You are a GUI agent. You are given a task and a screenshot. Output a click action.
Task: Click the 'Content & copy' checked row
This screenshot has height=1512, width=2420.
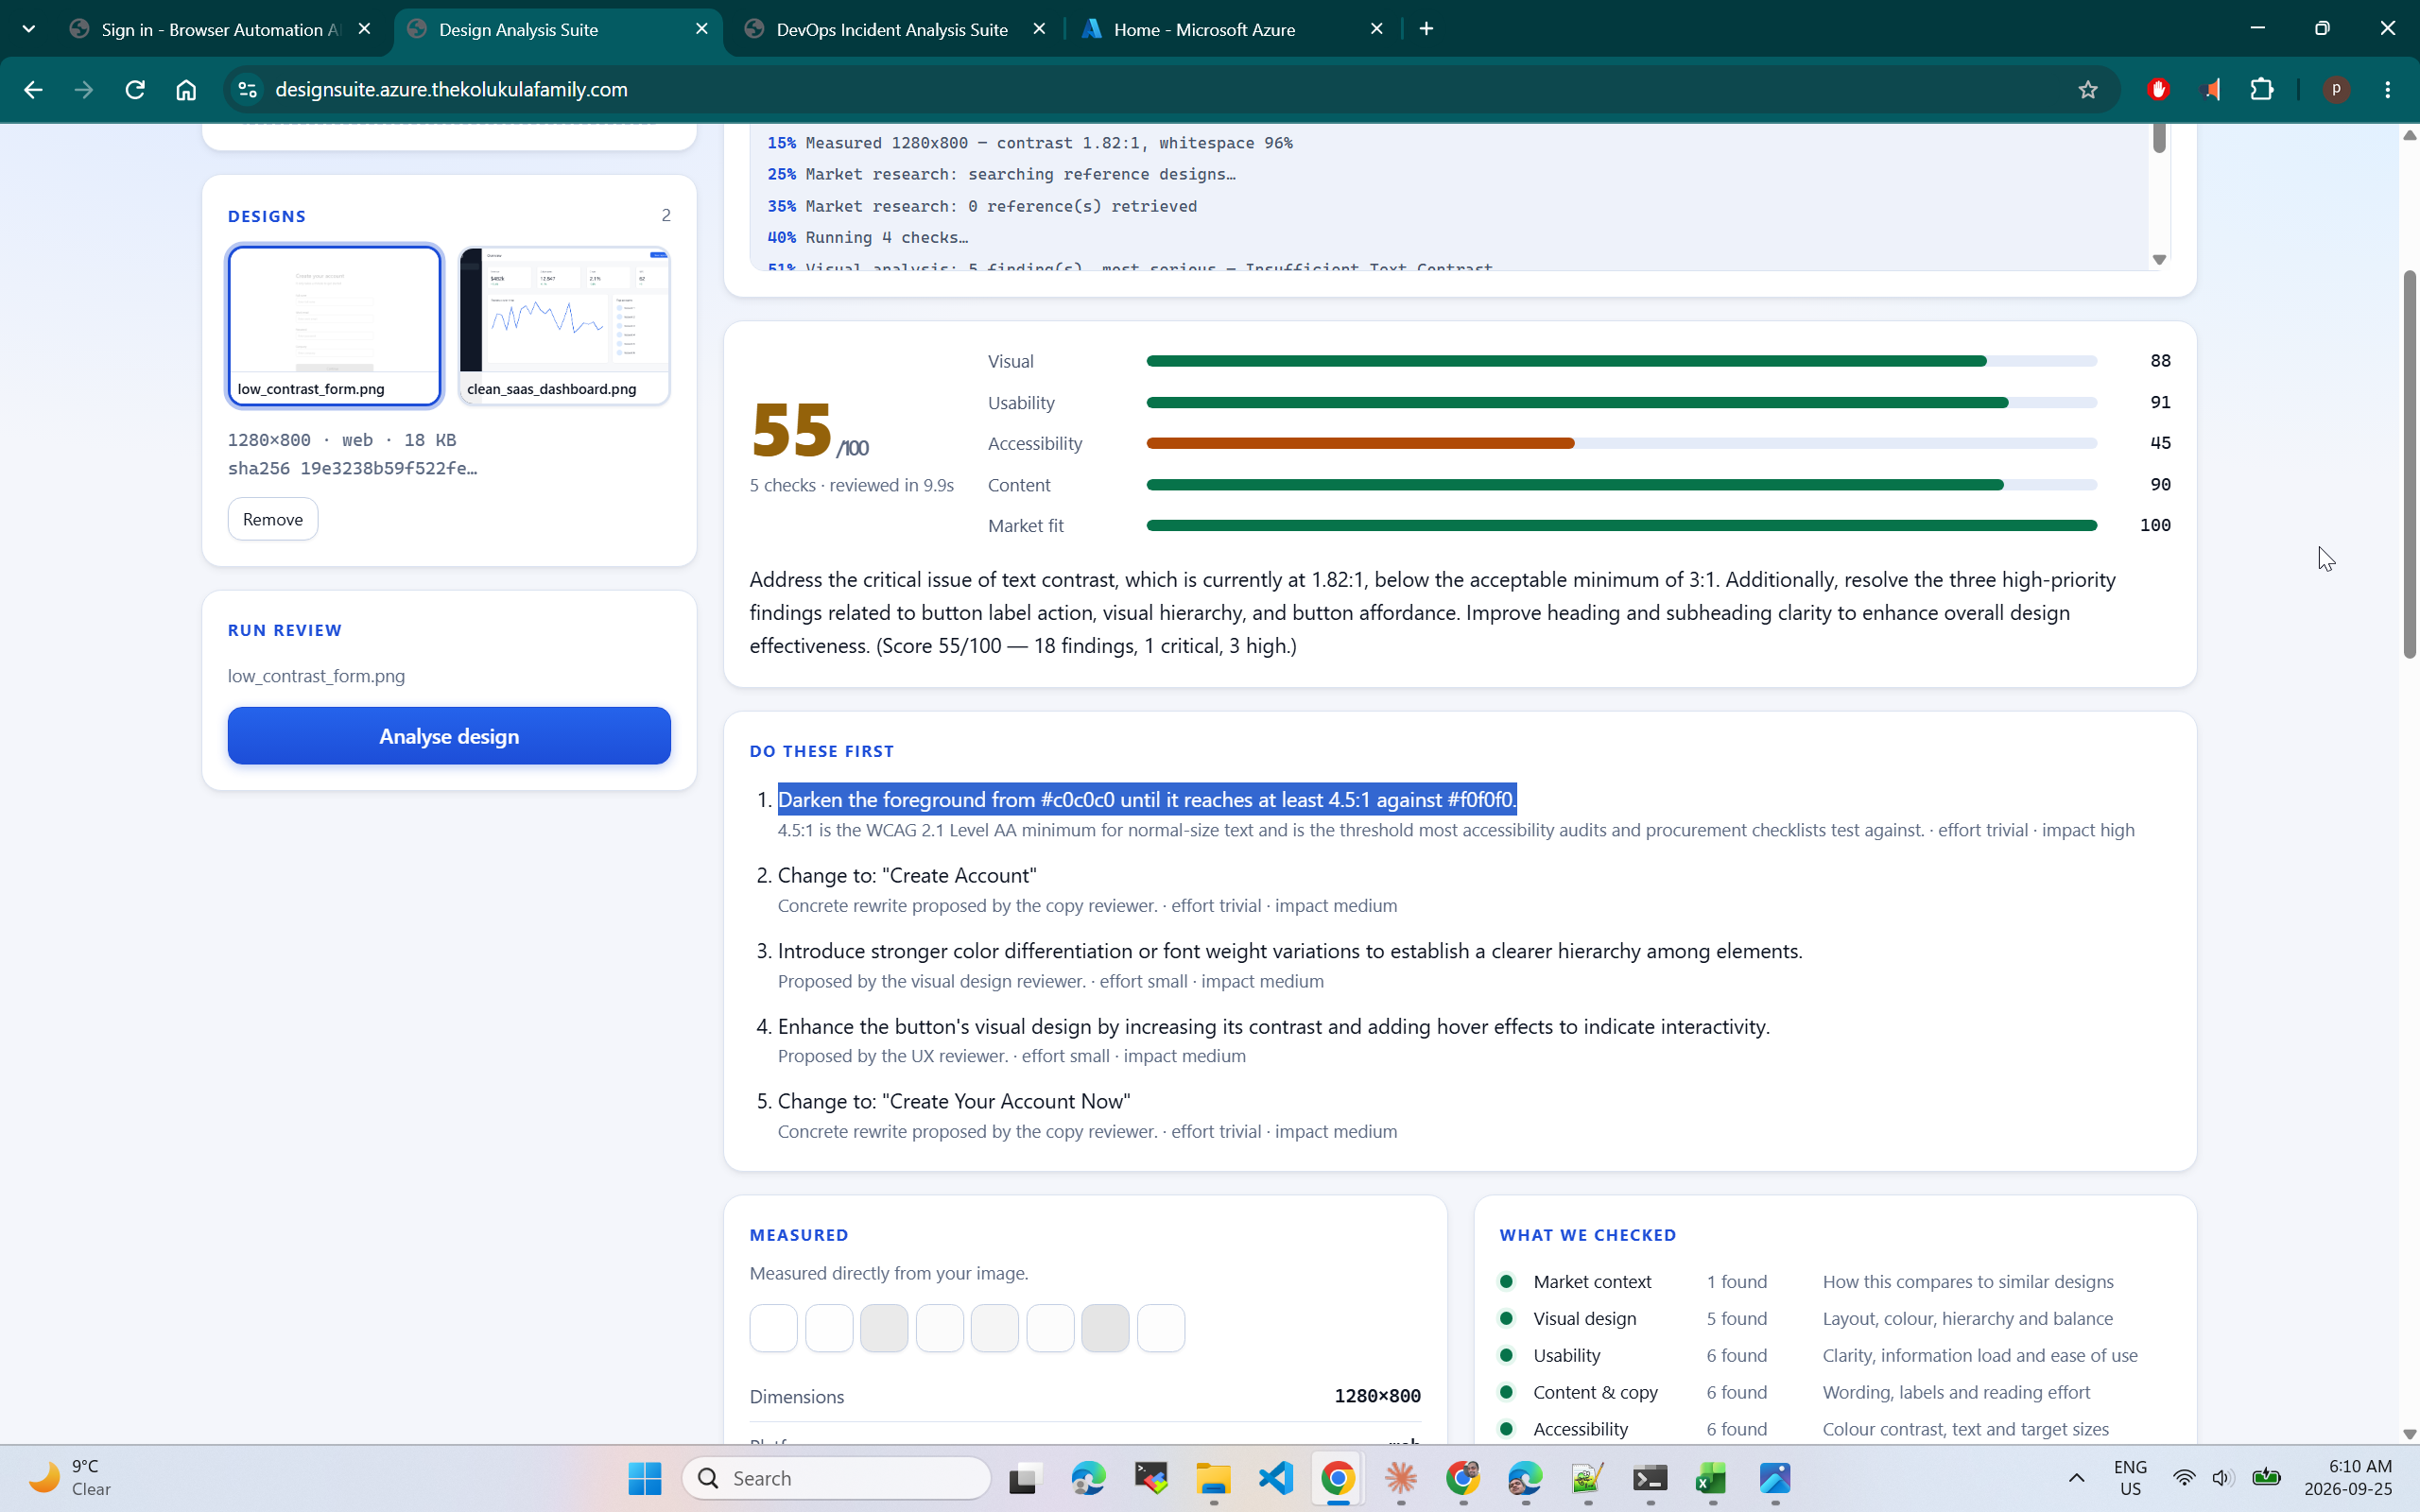pyautogui.click(x=1835, y=1392)
